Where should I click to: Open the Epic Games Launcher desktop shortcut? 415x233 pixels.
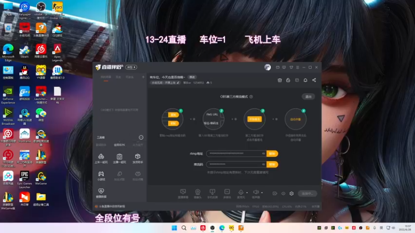[24, 180]
